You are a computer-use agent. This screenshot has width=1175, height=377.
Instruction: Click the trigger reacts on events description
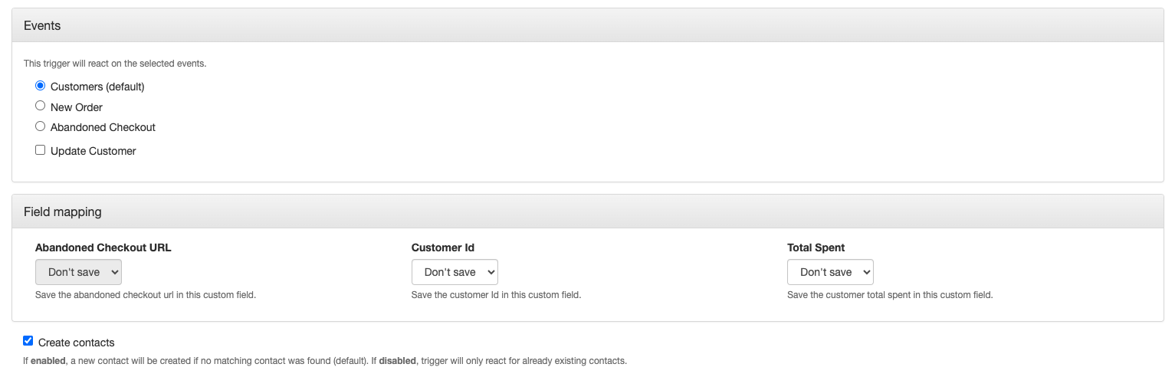(115, 64)
